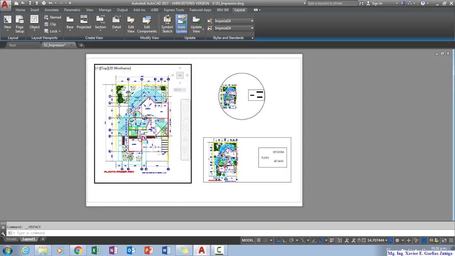455x256 pixels.
Task: Open the status bar customization menu
Action: (x=451, y=240)
